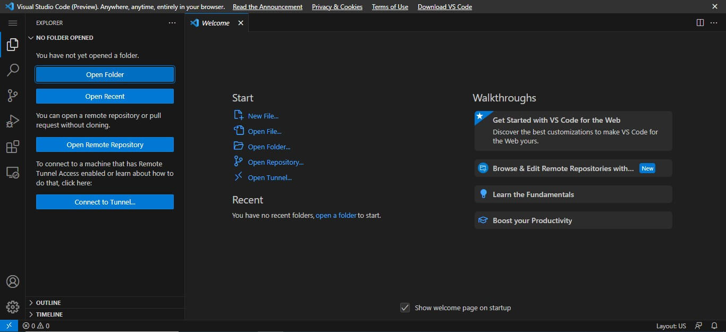Click the Open Folder button

105,74
